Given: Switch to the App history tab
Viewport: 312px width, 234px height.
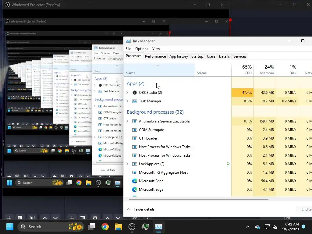Looking at the screenshot, I should tap(179, 56).
